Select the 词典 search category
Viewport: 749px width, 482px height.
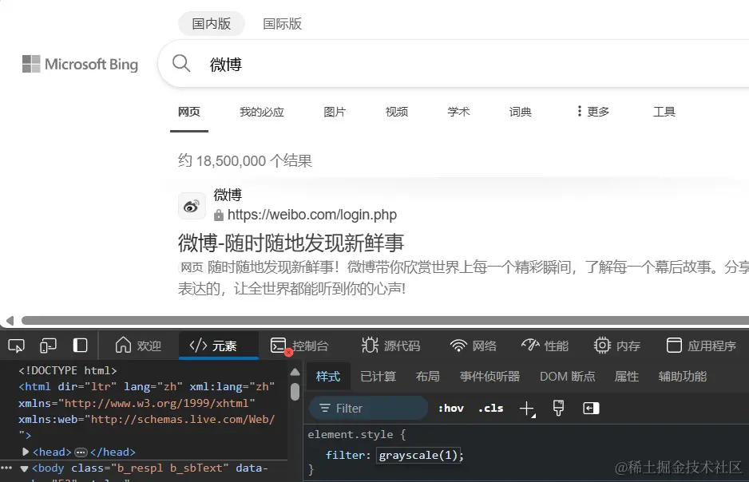coord(520,112)
